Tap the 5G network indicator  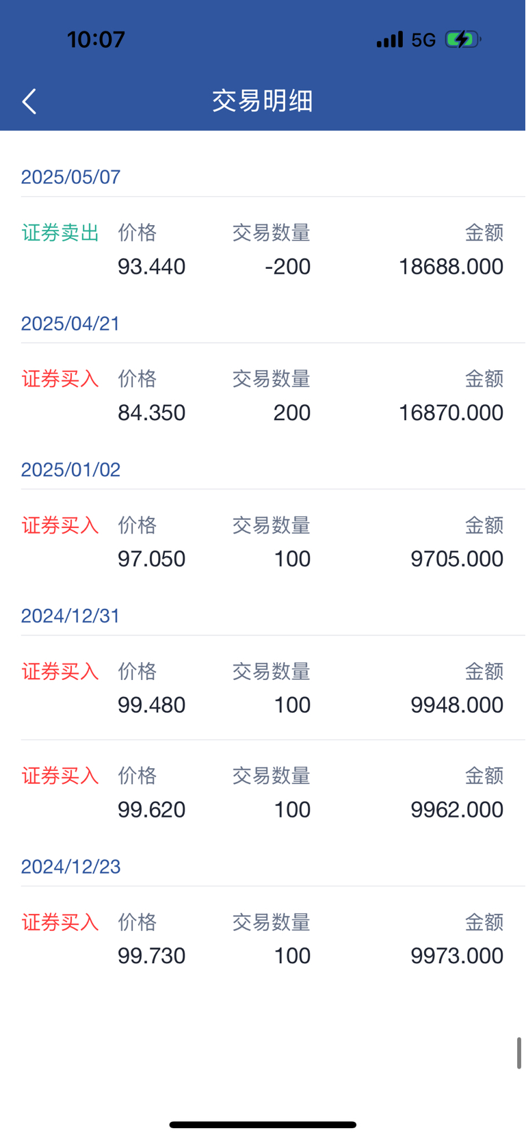(423, 40)
